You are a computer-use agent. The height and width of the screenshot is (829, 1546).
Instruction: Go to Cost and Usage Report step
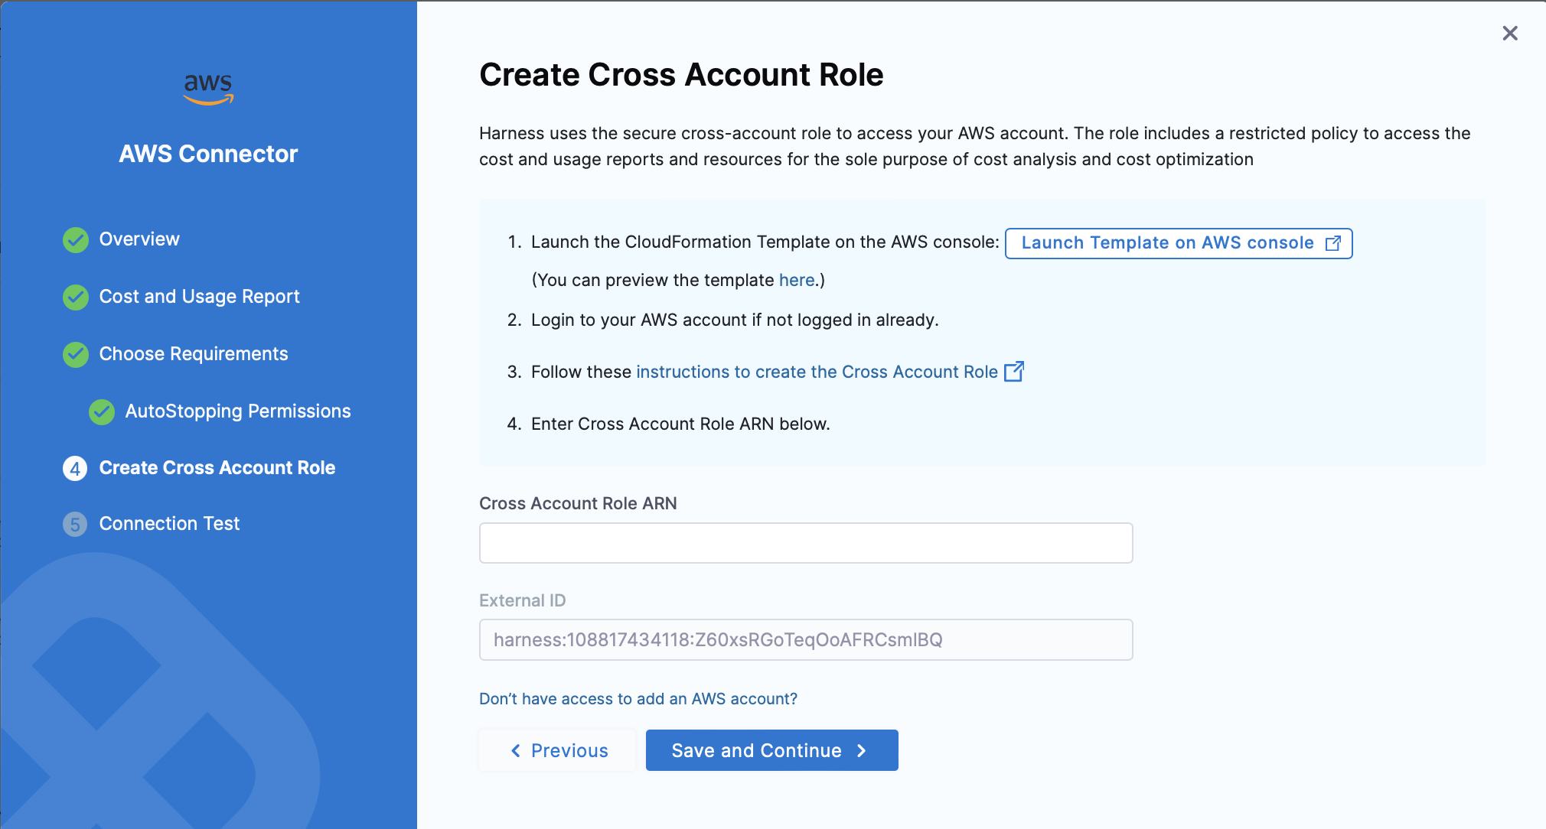(199, 297)
